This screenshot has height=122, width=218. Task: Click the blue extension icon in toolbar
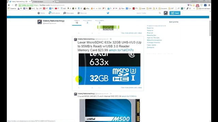tap(205, 5)
